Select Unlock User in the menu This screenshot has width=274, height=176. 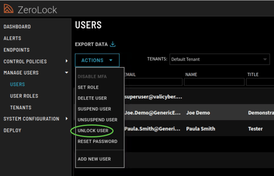(x=93, y=130)
